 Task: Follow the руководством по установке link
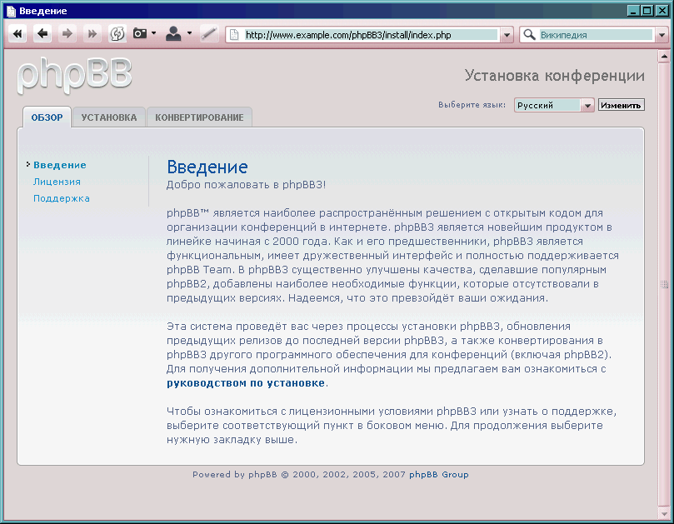(246, 383)
